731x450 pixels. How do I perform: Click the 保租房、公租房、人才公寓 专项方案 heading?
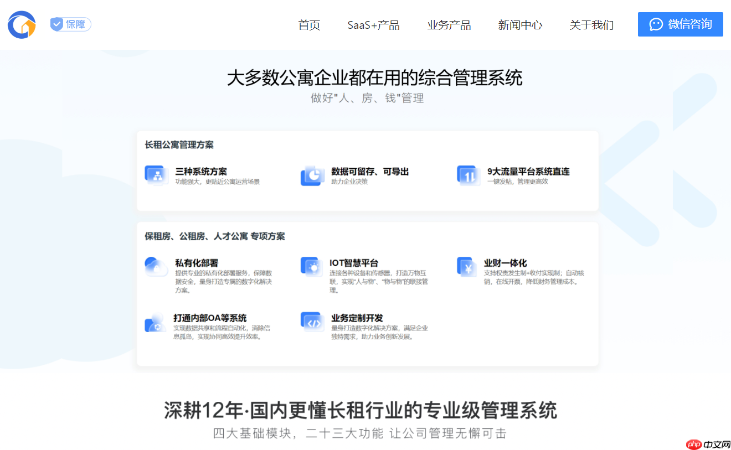pos(216,236)
